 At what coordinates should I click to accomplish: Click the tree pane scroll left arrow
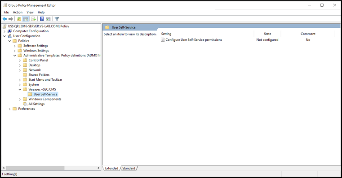coord(4,168)
